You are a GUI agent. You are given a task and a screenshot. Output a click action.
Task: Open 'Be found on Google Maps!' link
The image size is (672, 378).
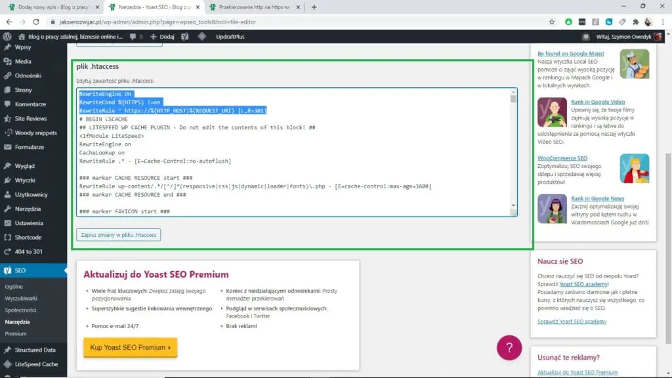(x=570, y=54)
